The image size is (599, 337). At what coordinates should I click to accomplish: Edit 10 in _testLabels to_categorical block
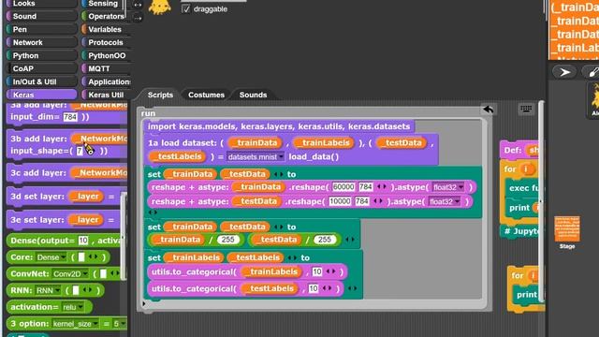click(x=314, y=288)
